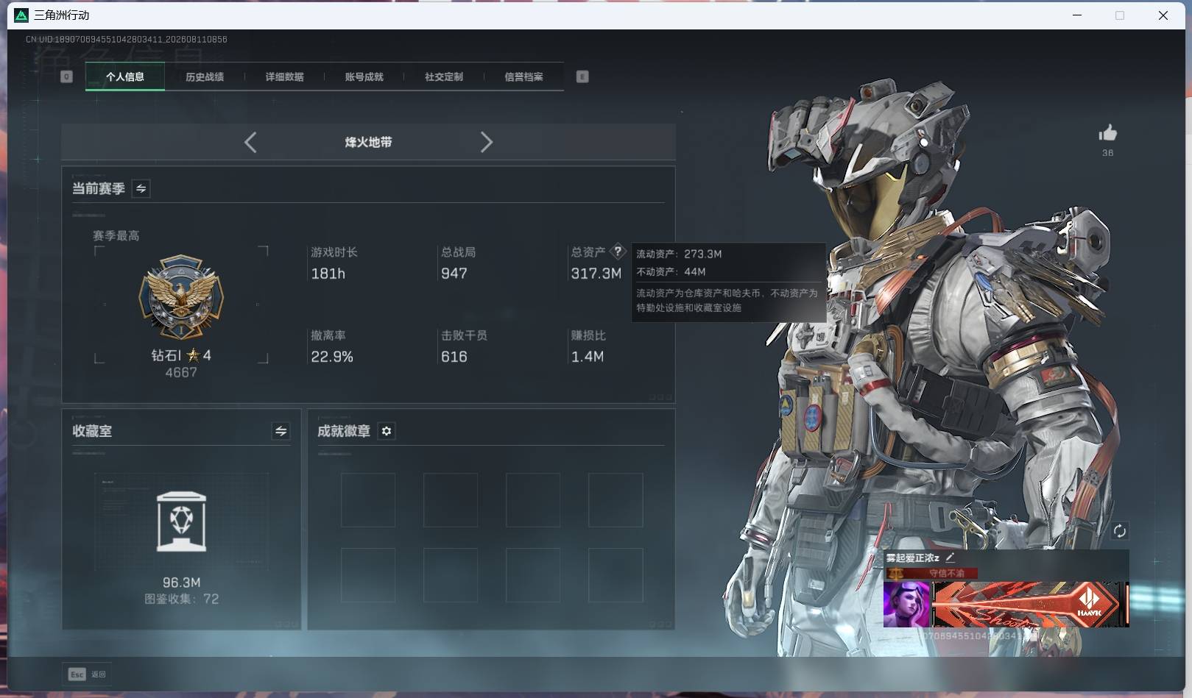Click the 赛季最高 label

click(x=116, y=236)
